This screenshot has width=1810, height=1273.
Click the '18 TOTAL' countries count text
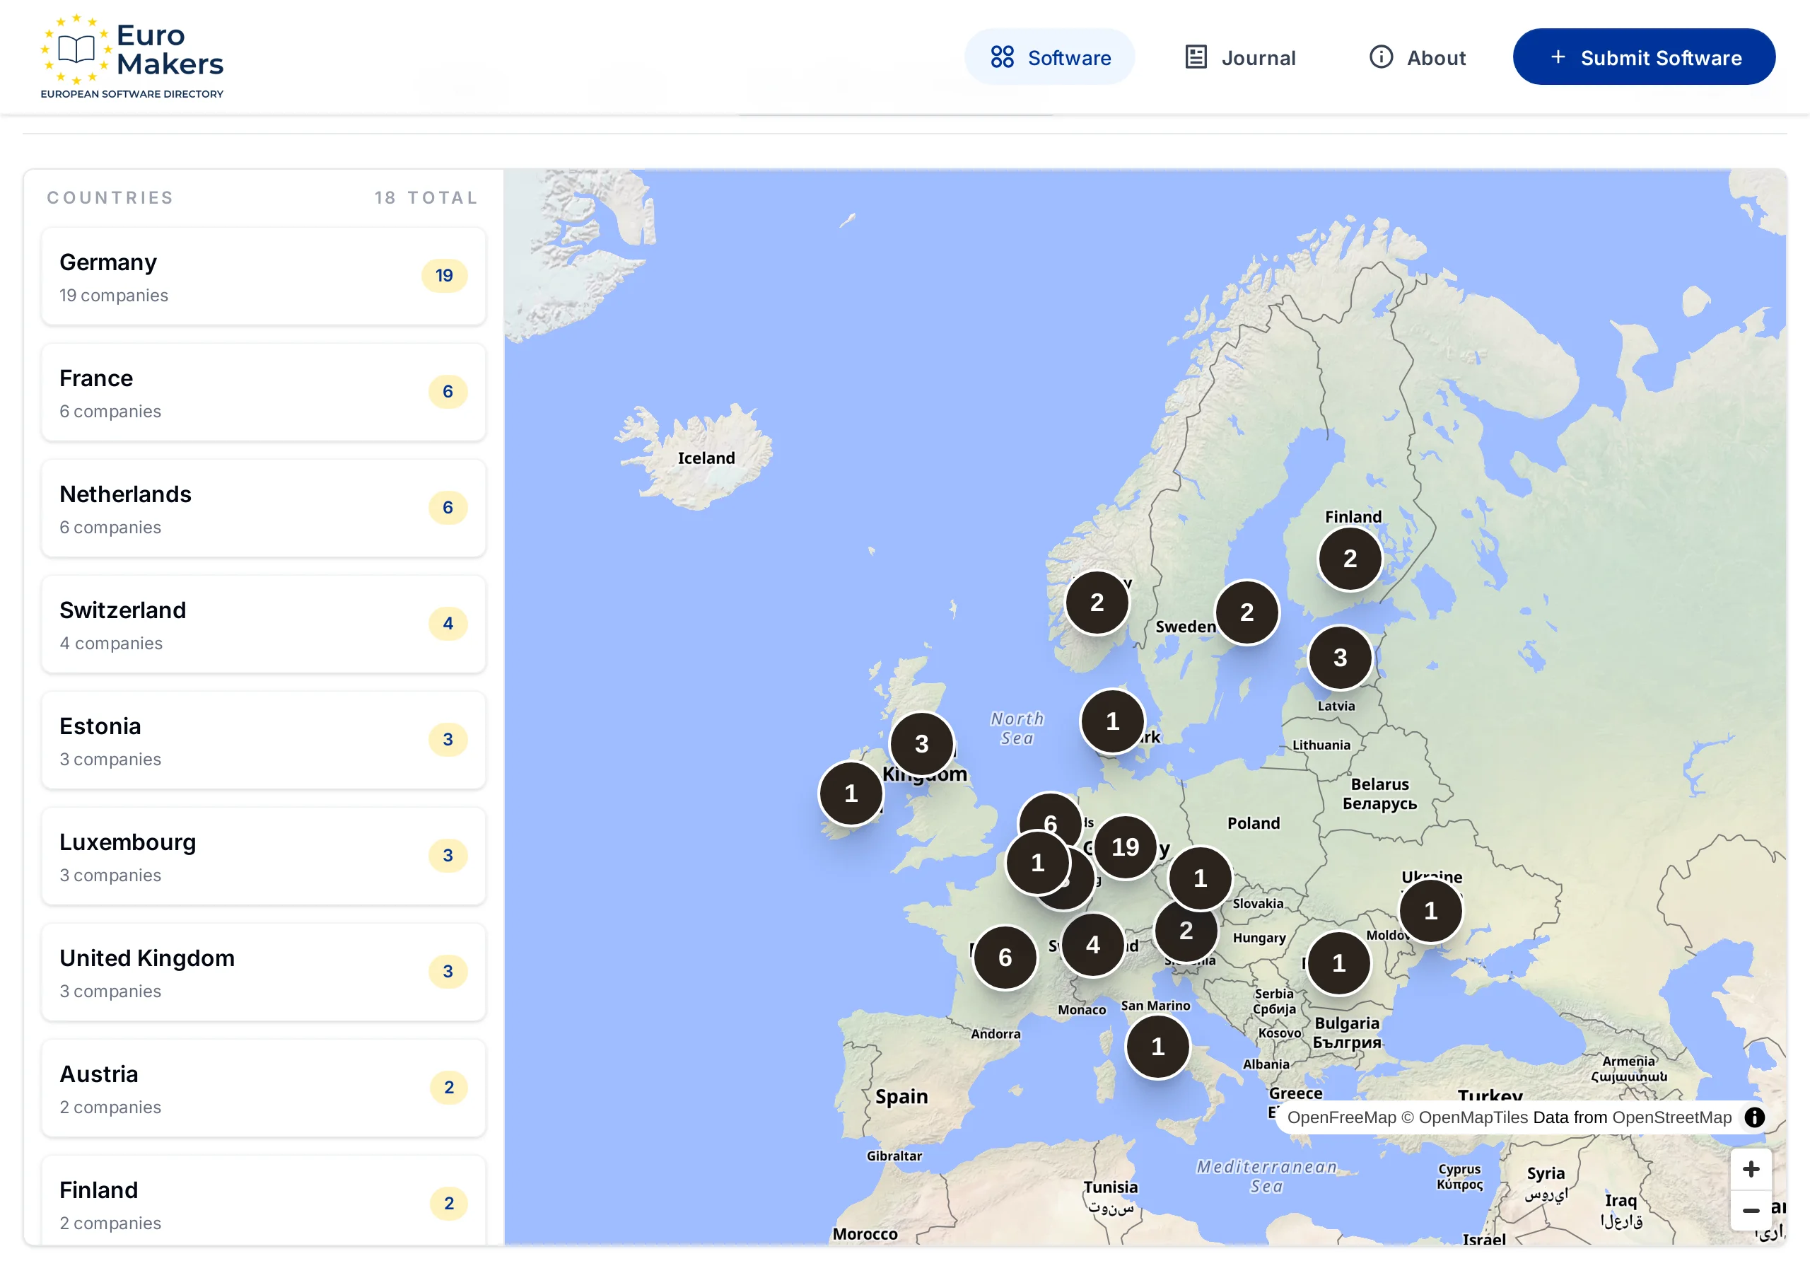426,198
